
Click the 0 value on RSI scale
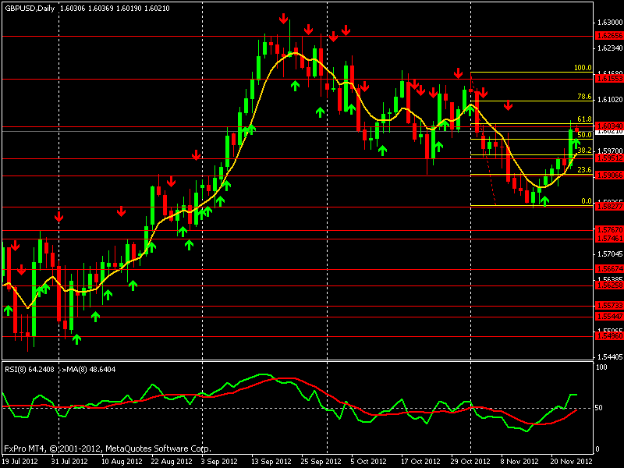click(597, 449)
